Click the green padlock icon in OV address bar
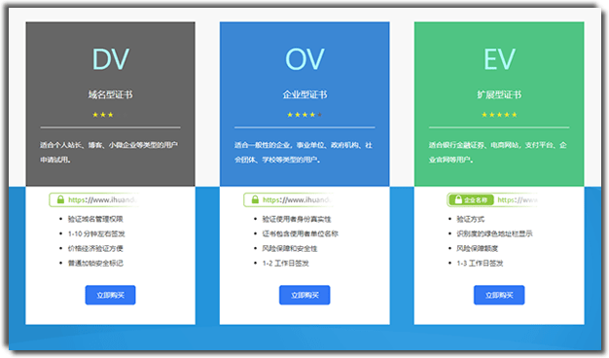The height and width of the screenshot is (358, 609). [255, 199]
